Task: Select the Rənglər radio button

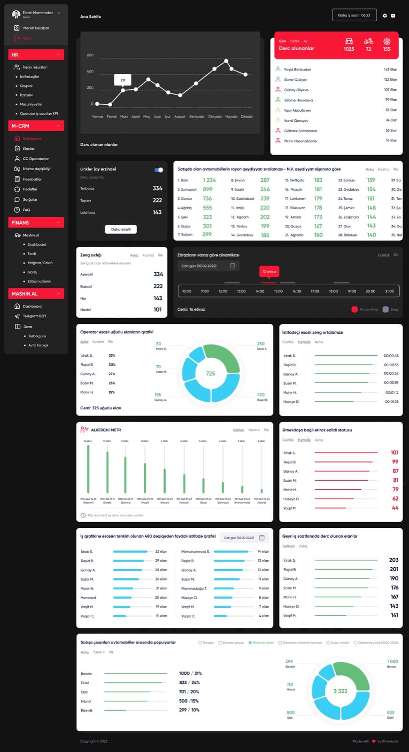Action: (x=200, y=642)
